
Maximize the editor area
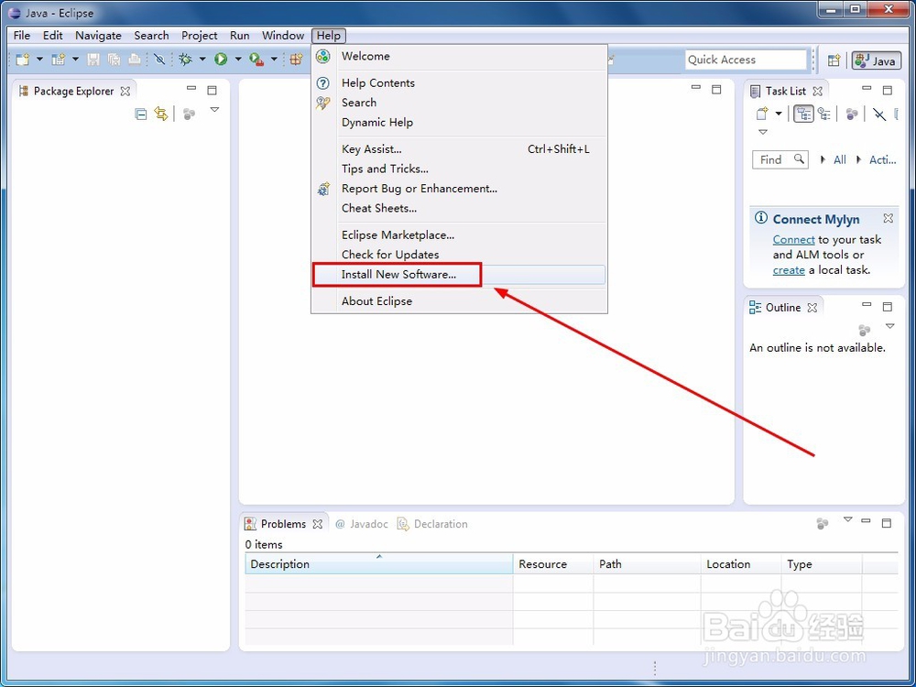(716, 90)
